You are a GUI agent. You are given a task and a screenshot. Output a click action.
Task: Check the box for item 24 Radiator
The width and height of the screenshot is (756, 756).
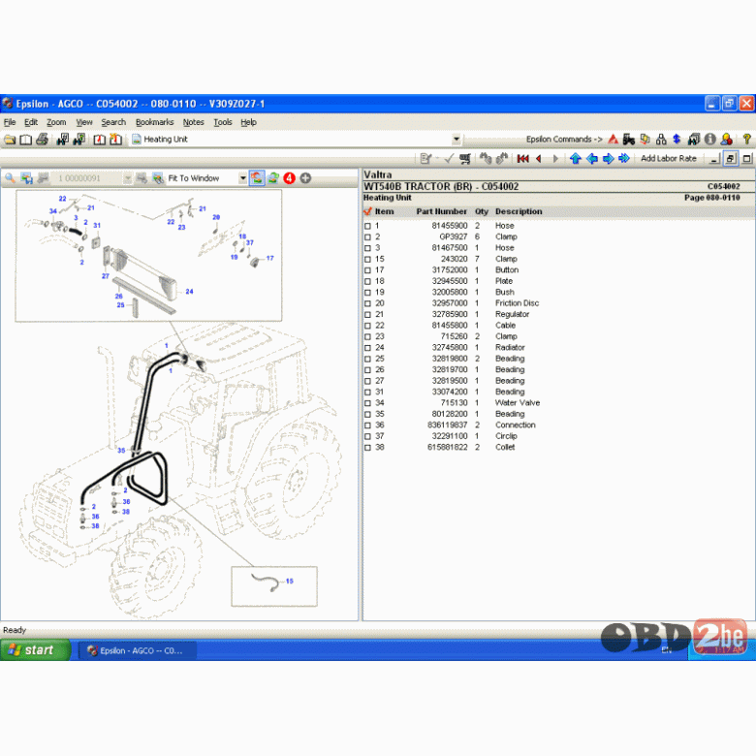368,348
